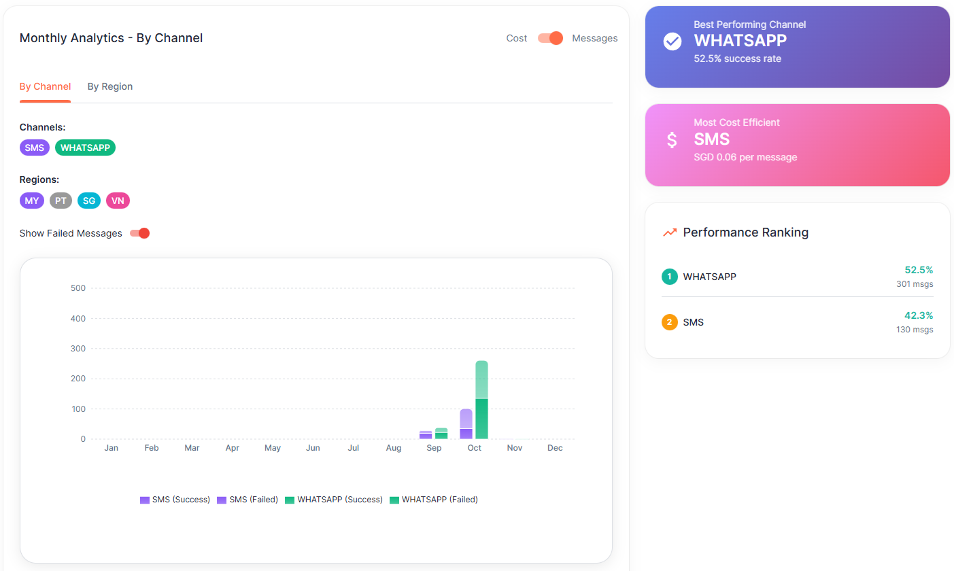Click the October WhatsApp bar in chart
954x571 pixels.
(x=481, y=401)
